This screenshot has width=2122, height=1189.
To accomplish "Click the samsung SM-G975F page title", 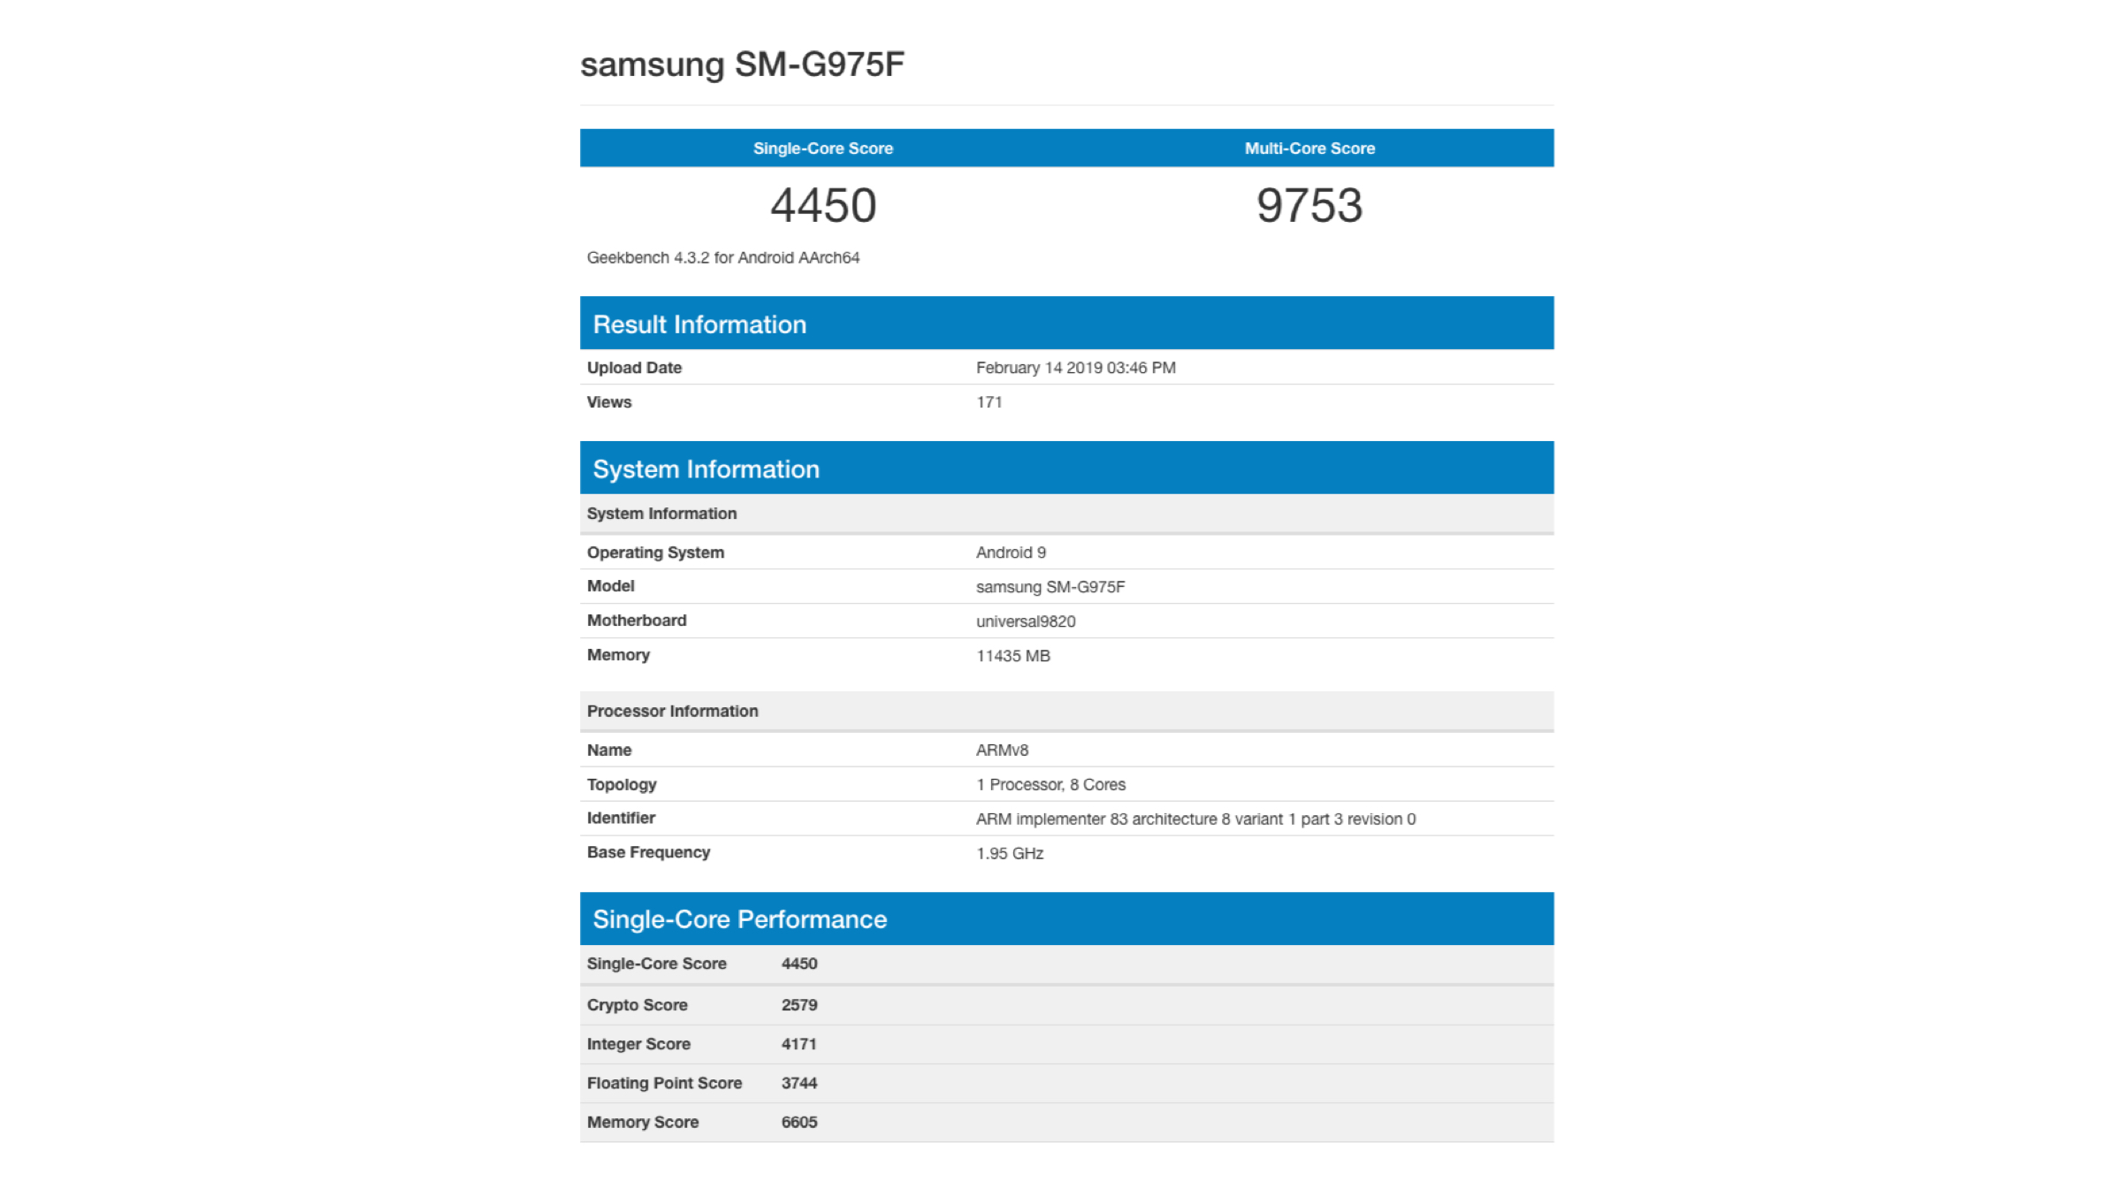I will pos(742,65).
